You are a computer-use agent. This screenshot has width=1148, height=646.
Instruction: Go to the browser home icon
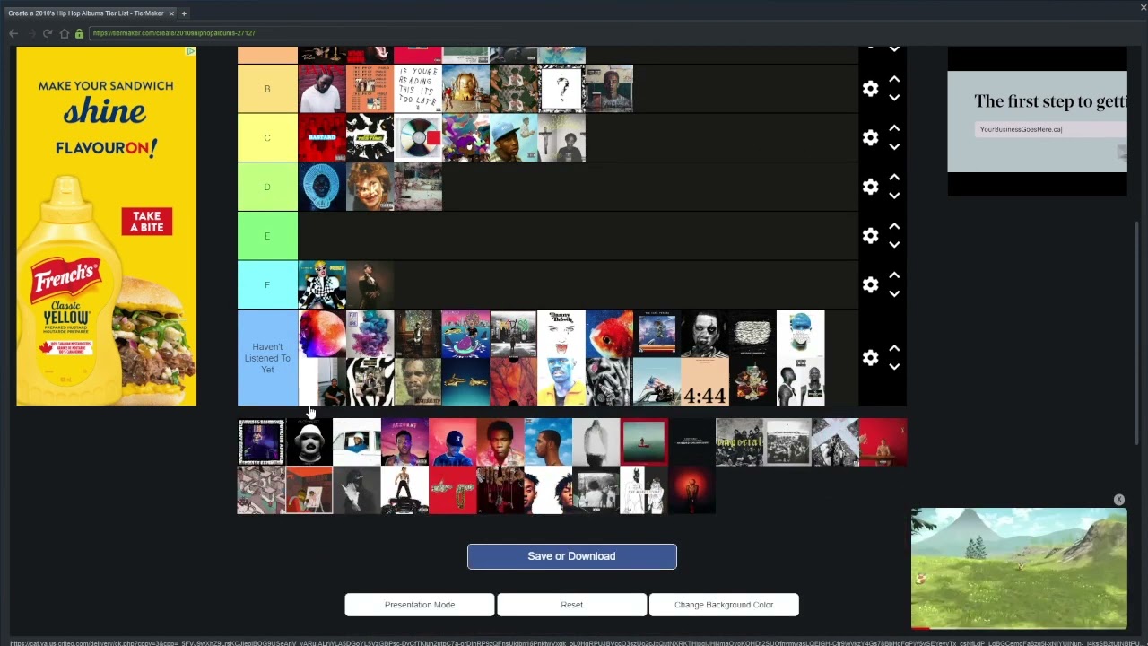[64, 33]
